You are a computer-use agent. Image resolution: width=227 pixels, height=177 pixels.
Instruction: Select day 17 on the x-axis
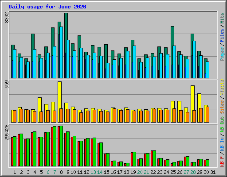click(x=120, y=172)
